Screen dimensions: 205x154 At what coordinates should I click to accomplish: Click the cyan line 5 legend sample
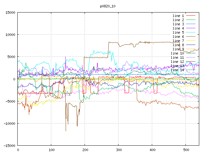point(191,32)
